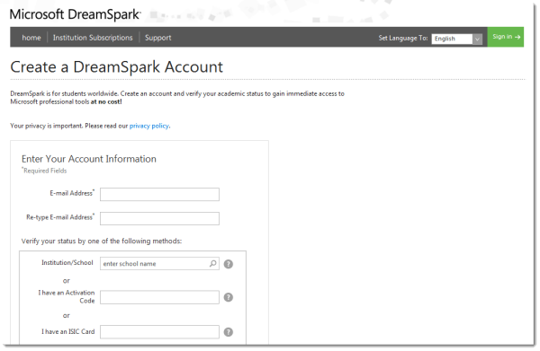Click the bold 'at no cost!' text

(106, 101)
